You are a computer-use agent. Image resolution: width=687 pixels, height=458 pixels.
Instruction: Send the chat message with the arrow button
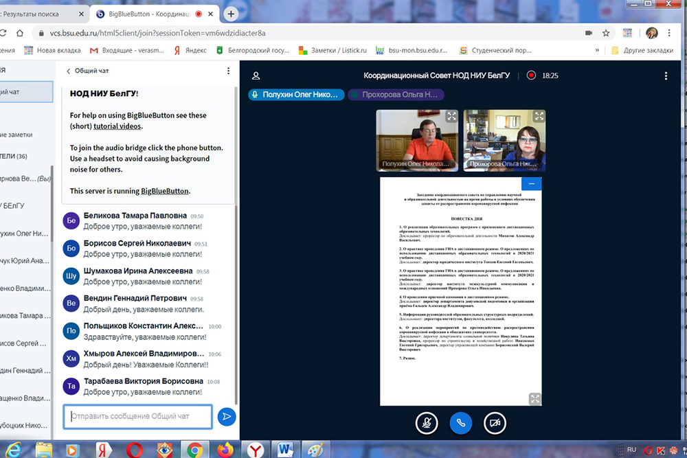point(226,416)
